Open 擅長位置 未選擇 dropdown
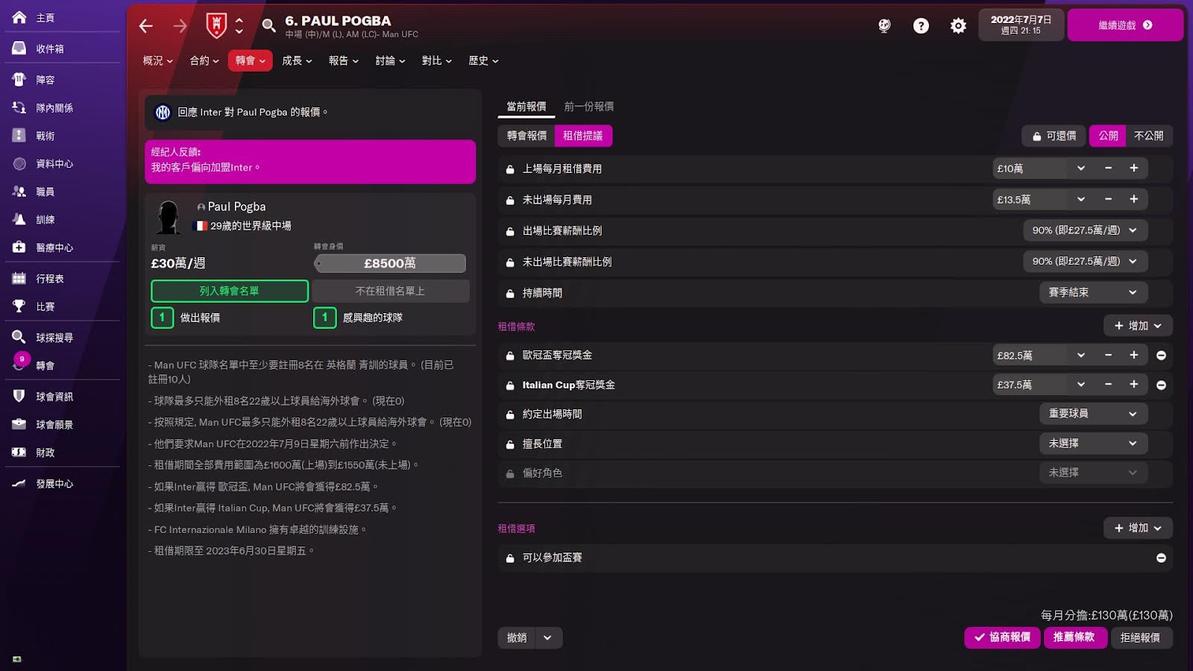This screenshot has height=671, width=1193. [x=1093, y=444]
